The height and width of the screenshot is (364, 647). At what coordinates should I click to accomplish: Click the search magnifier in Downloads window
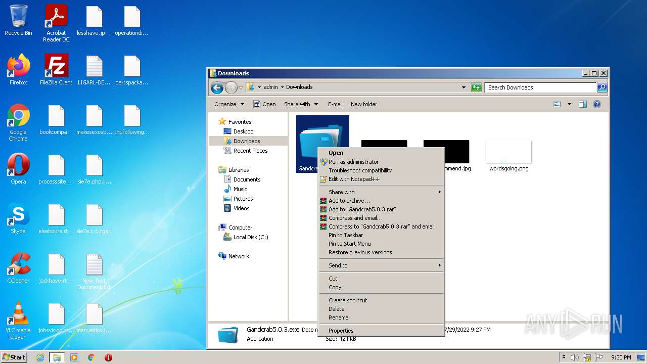pos(602,87)
